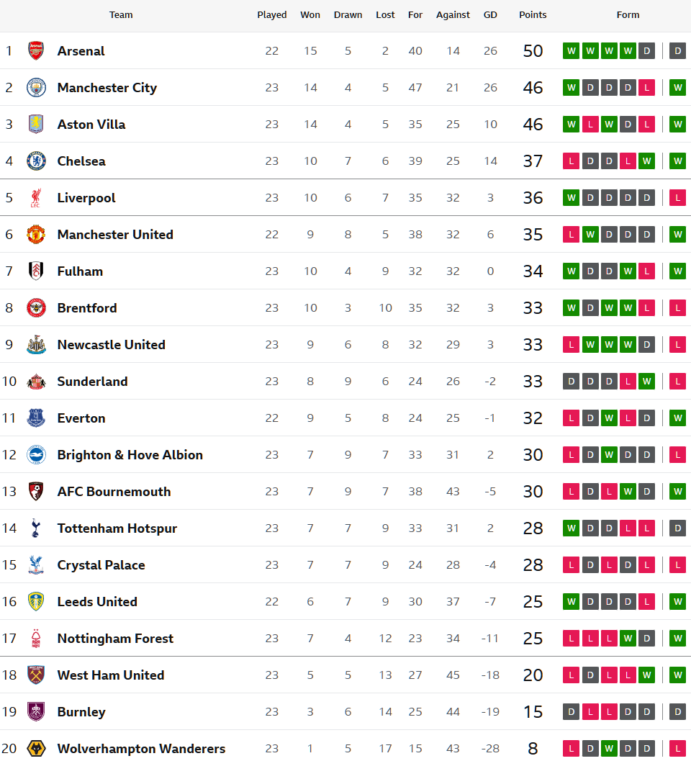
Task: Click the GD column header
Action: point(490,14)
